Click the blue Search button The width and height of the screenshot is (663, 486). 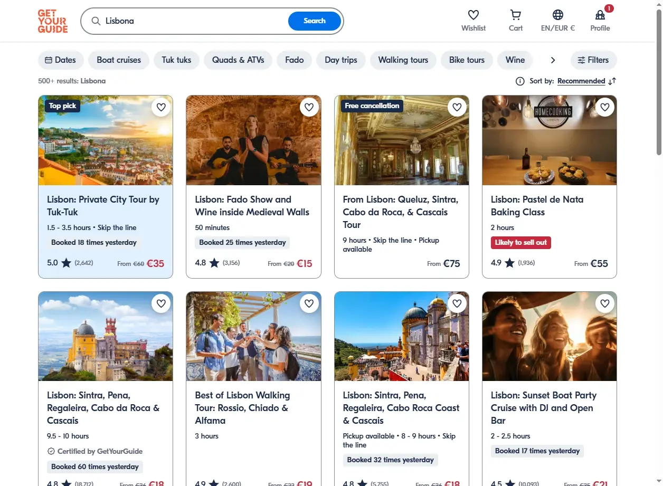coord(315,21)
